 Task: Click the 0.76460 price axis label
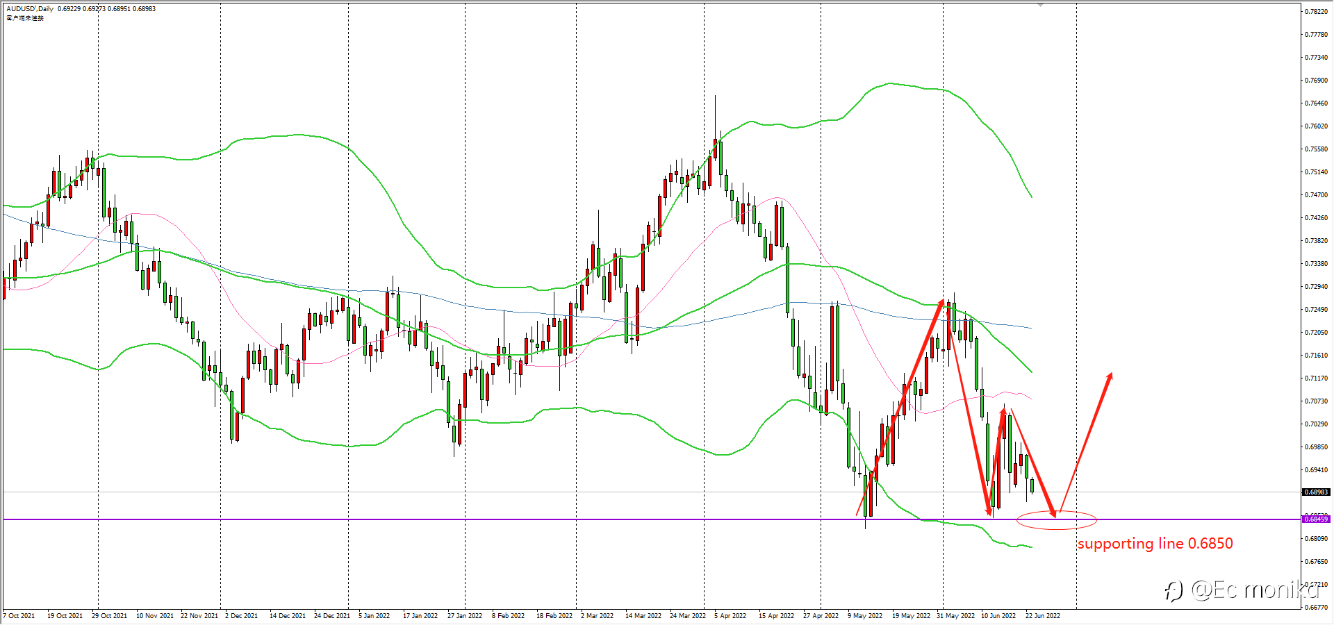point(1316,103)
